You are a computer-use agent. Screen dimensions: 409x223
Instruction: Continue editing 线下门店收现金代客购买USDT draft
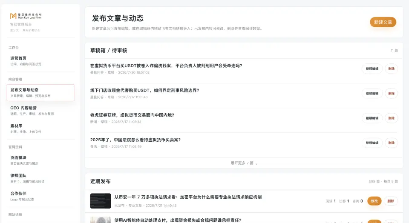[x=372, y=94]
